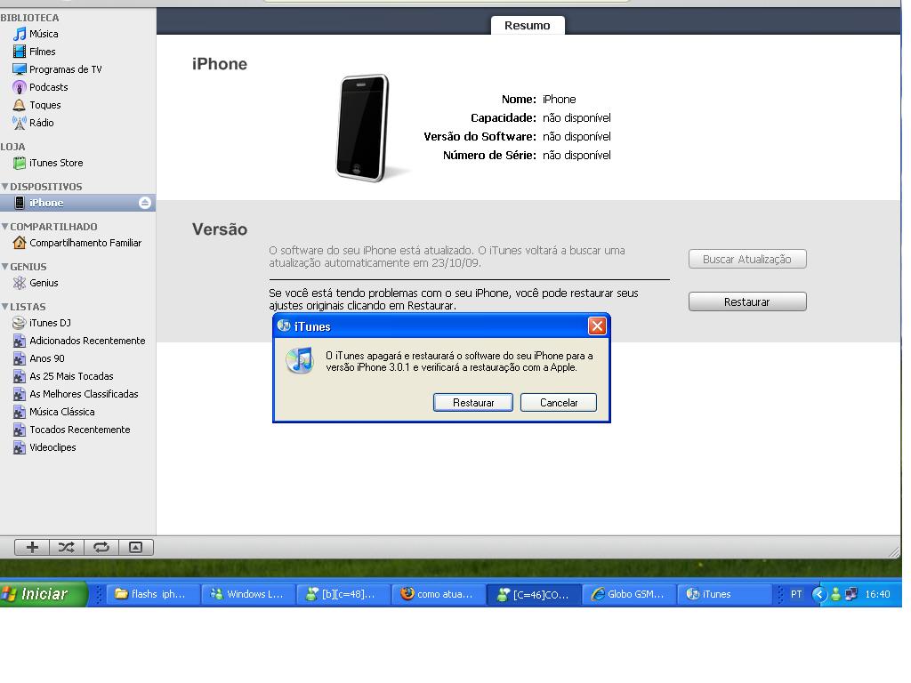Toggle shuffle playback button
The width and height of the screenshot is (911, 683).
click(x=67, y=547)
